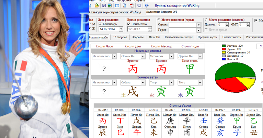Click the two-pane layout toolbar icon
This screenshot has height=138, width=263.
click(117, 5)
